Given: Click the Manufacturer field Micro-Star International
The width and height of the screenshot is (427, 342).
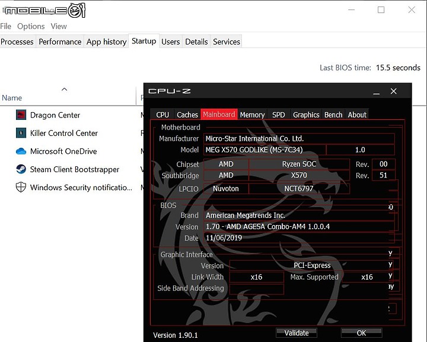Looking at the screenshot, I should pos(299,138).
